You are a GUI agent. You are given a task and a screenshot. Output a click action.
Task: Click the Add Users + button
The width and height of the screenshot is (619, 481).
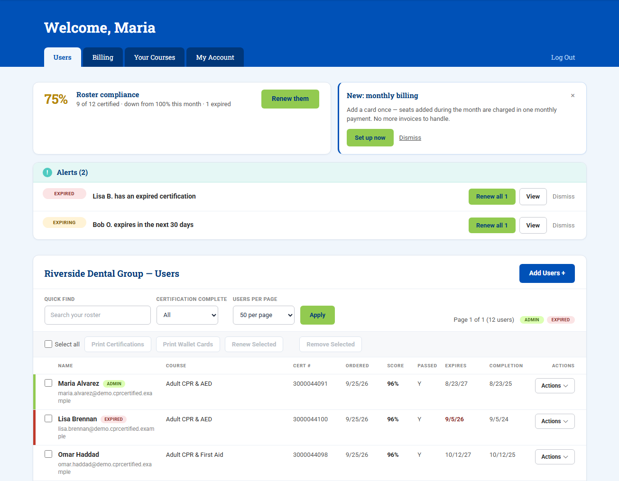coord(547,273)
